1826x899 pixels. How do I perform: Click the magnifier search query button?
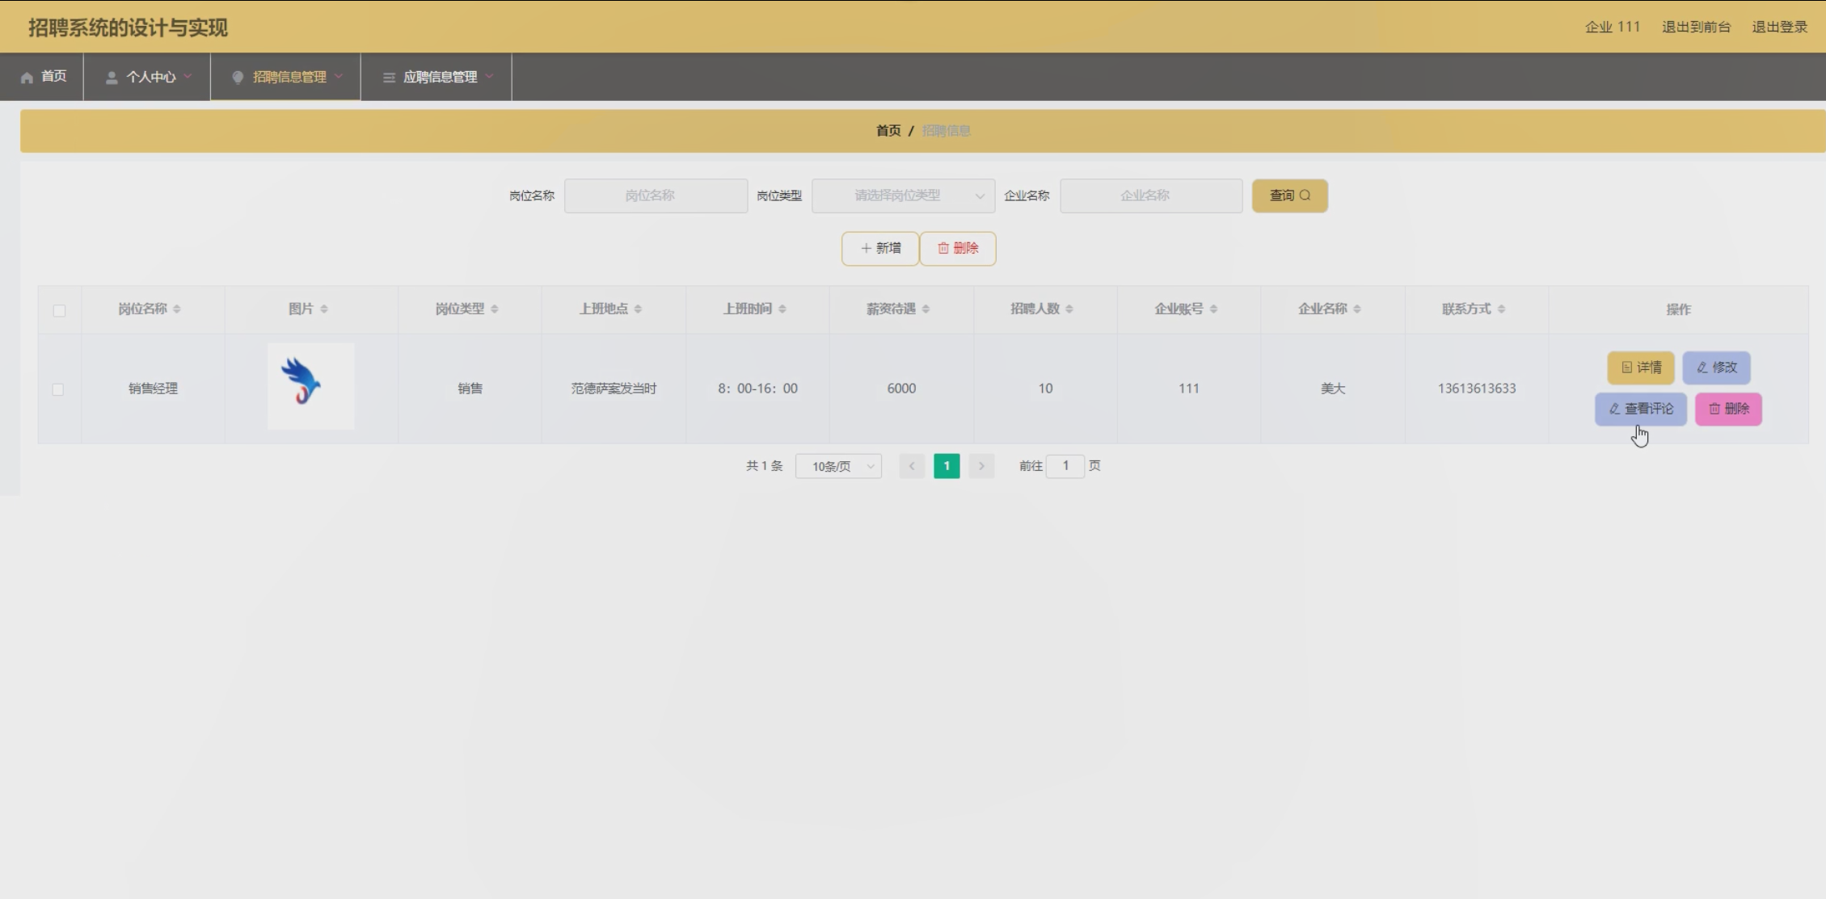[x=1289, y=195]
